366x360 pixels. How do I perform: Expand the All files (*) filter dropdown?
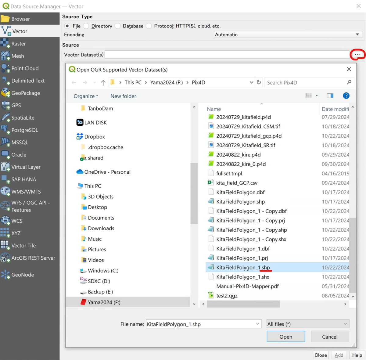click(x=308, y=324)
